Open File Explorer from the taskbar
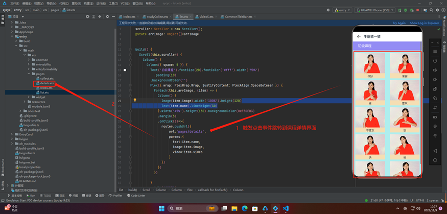The height and width of the screenshot is (214, 447). [234, 208]
